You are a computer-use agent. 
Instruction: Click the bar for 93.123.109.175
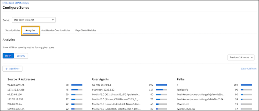77,85
